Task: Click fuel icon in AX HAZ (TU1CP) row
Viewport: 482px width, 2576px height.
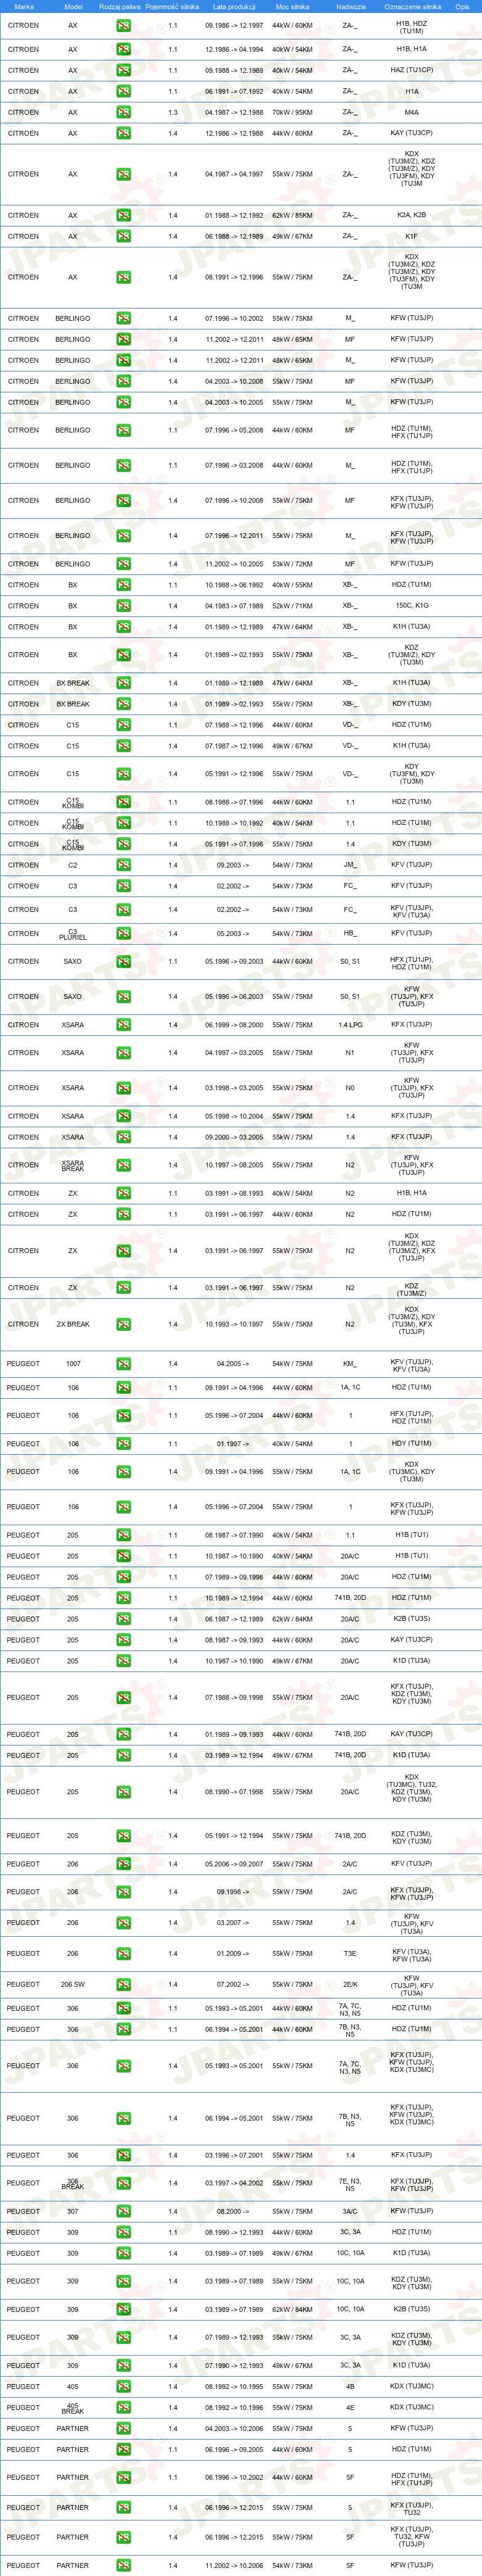Action: 123,70
